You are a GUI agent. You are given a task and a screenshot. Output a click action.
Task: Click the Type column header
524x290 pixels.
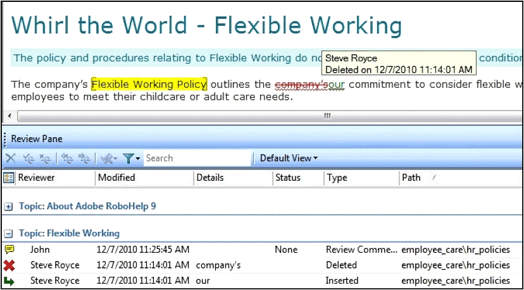[337, 178]
